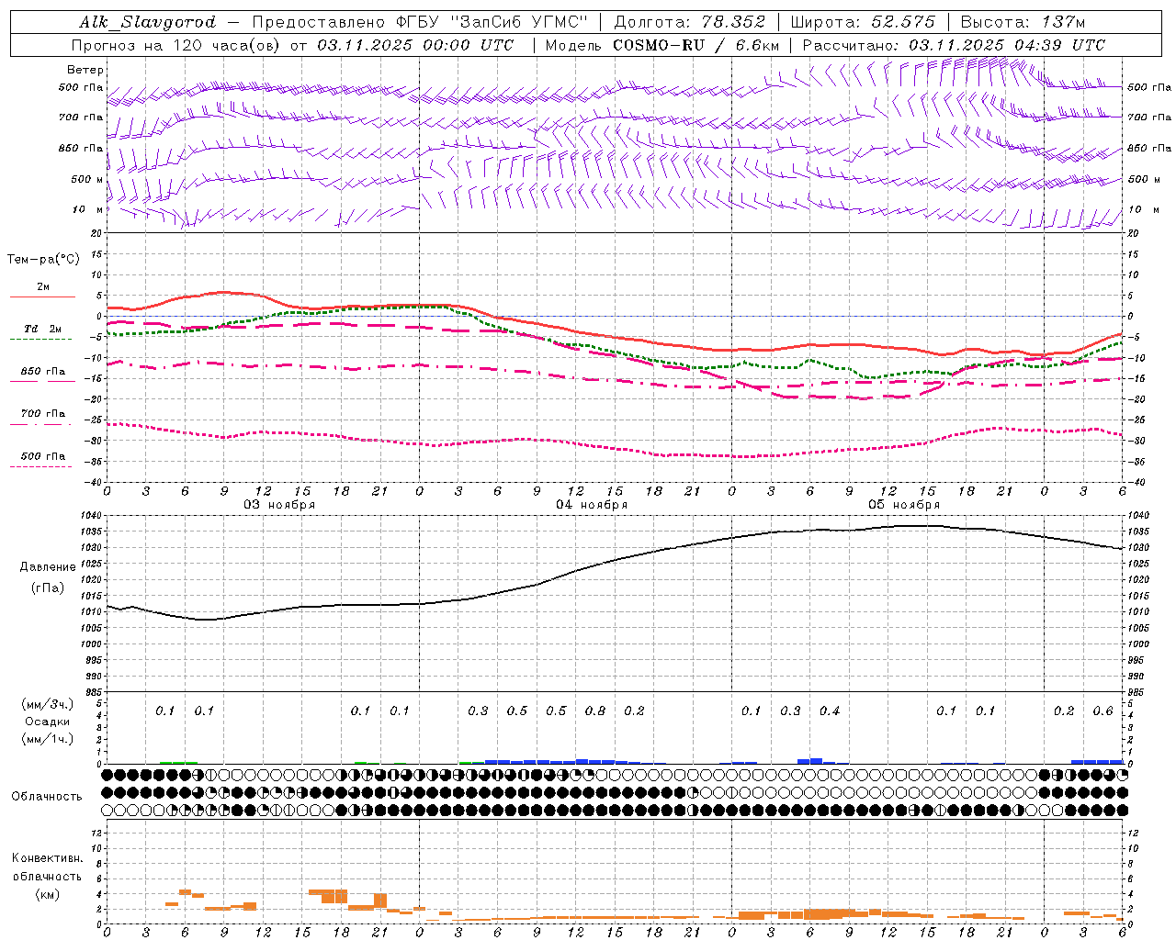Click the "(мм/1ч.)" precipitation unit label
The height and width of the screenshot is (940, 1176).
[48, 739]
